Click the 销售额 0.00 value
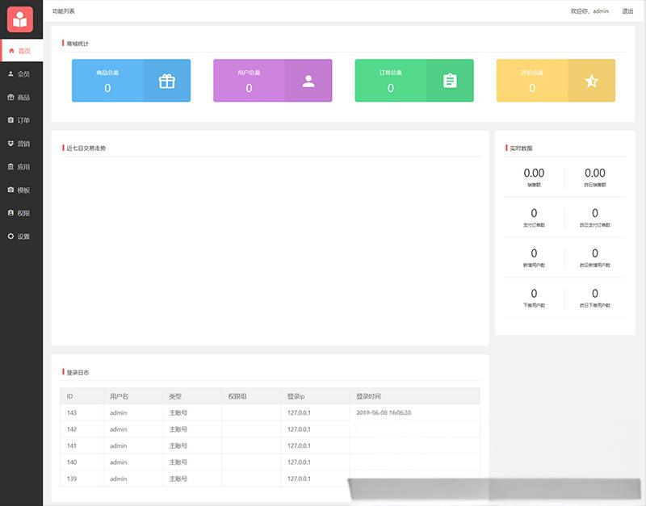Image resolution: width=646 pixels, height=506 pixels. click(x=534, y=173)
